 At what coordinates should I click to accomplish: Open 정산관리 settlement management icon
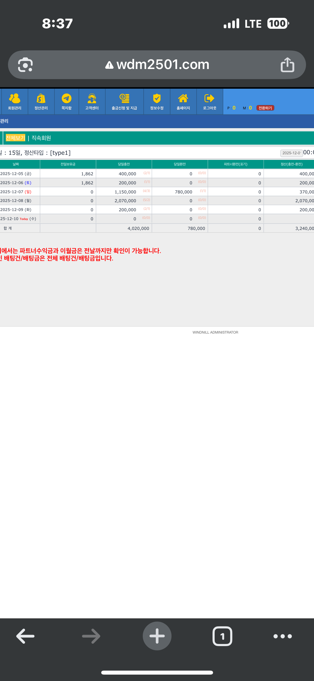click(x=41, y=102)
